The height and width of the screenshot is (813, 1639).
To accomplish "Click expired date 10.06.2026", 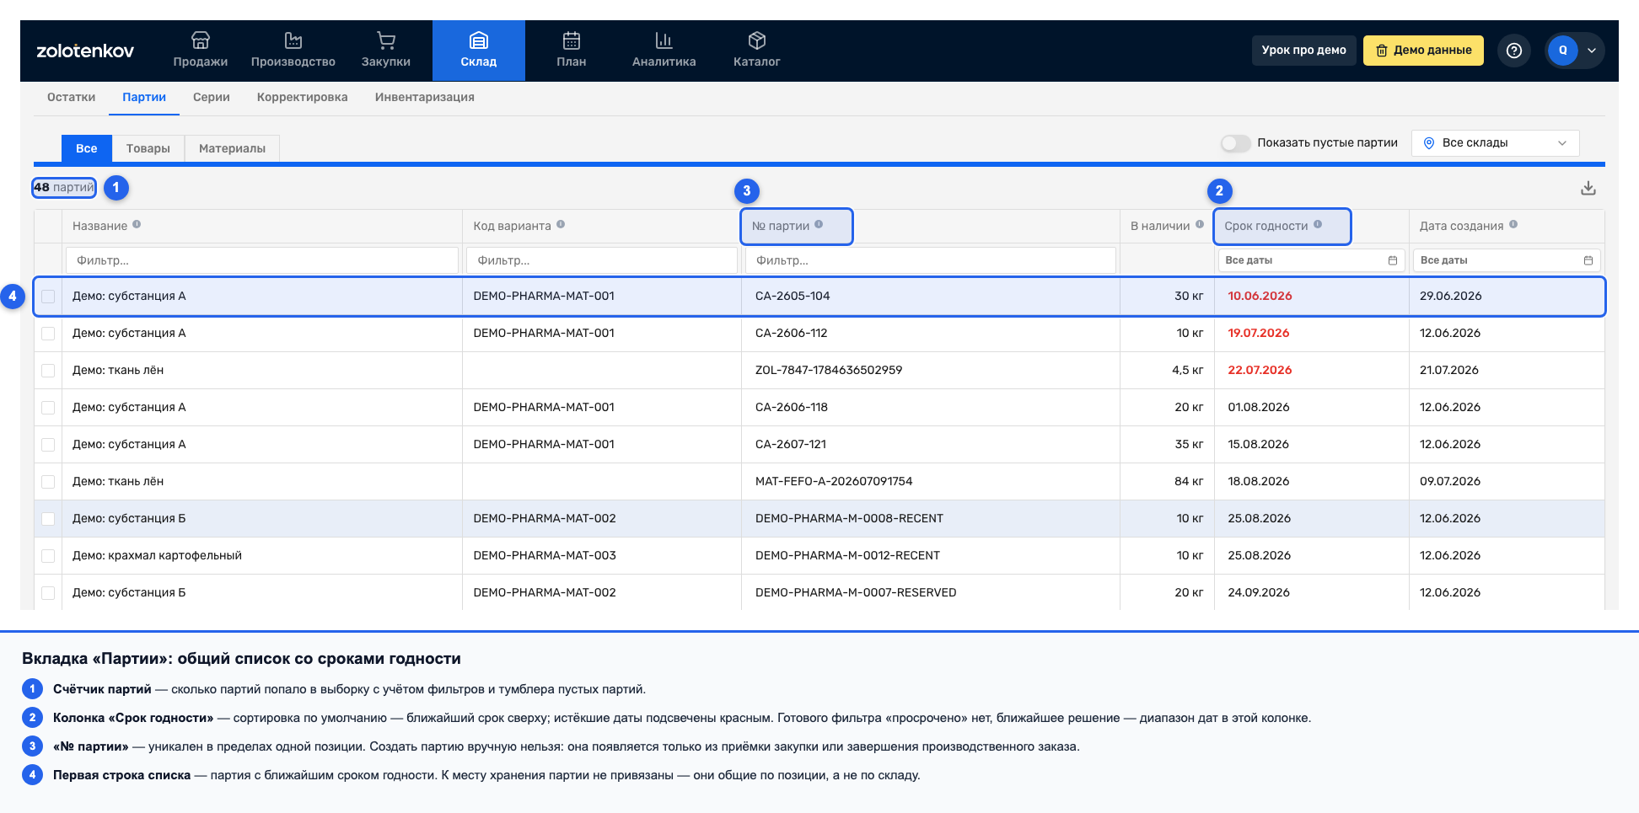I will pyautogui.click(x=1260, y=297).
